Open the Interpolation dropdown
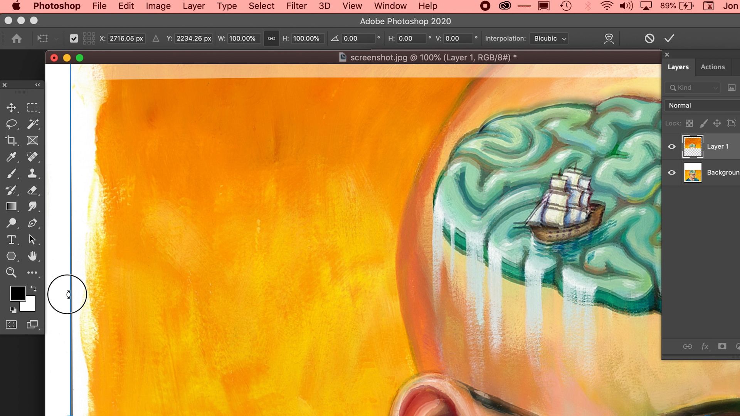 (550, 39)
